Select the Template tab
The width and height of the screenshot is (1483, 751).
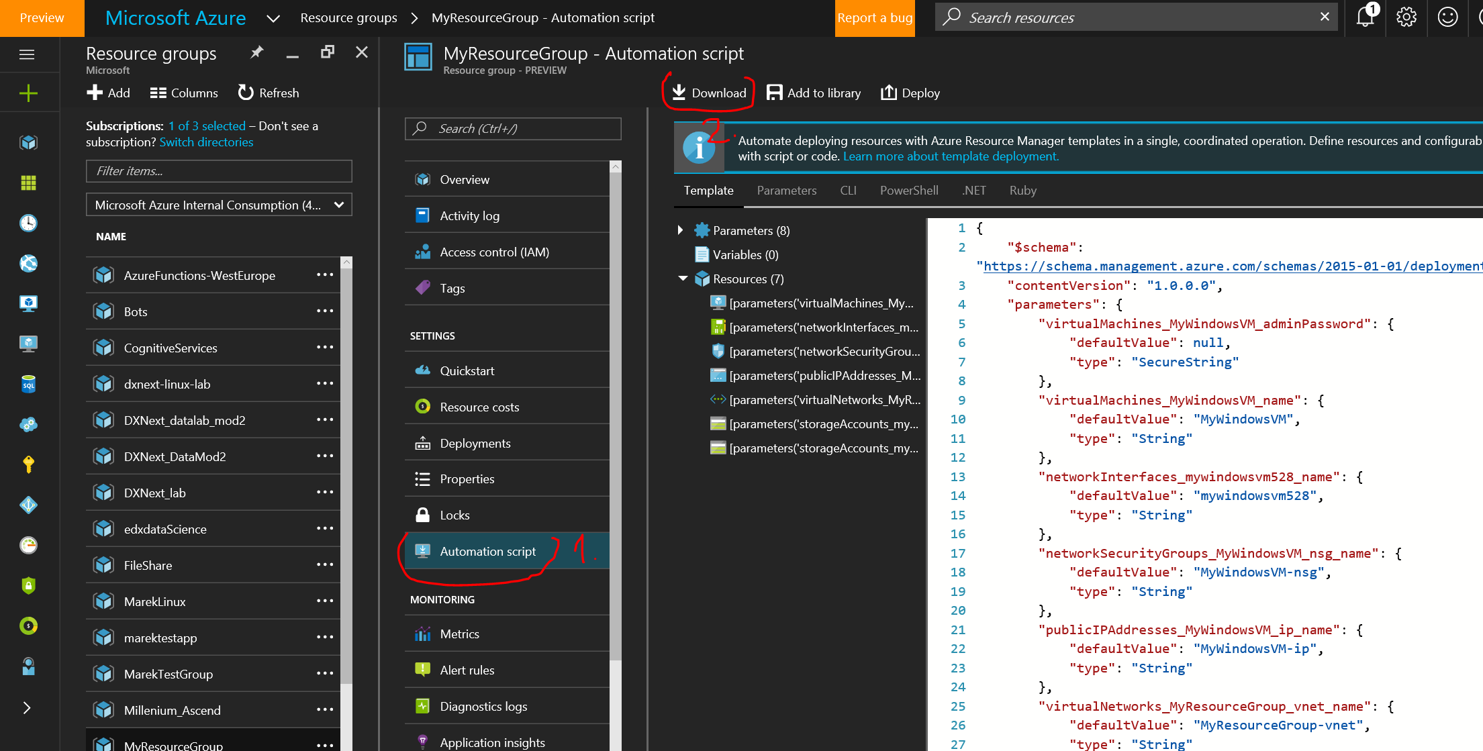[708, 191]
